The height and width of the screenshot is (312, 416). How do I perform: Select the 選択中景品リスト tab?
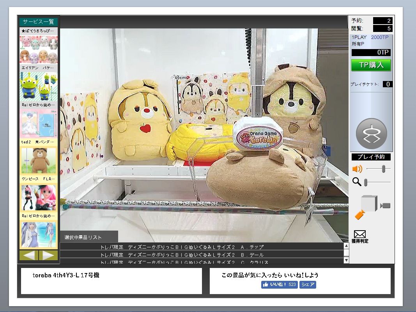tap(89, 237)
